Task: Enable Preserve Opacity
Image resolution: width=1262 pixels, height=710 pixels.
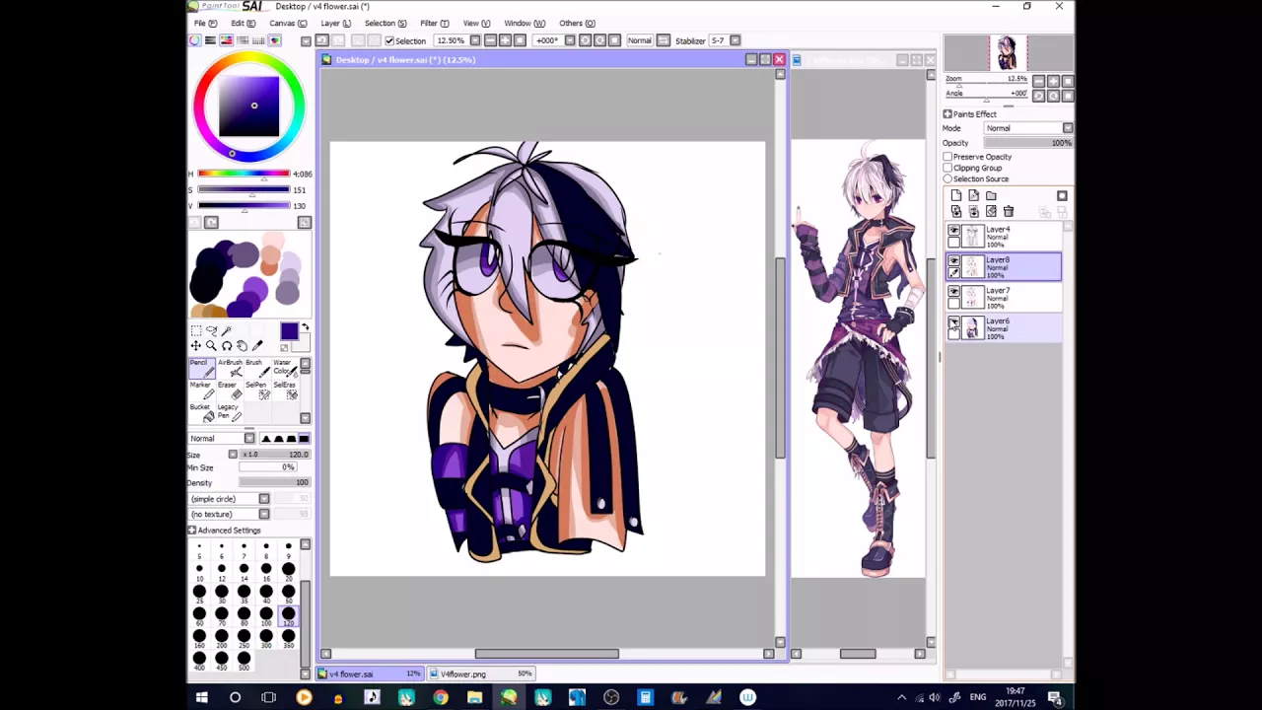Action: (x=947, y=157)
